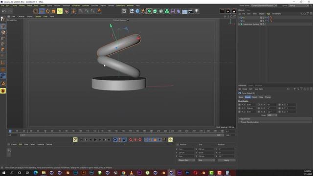Open material manager Create menu
313x176 pixels.
[14, 144]
